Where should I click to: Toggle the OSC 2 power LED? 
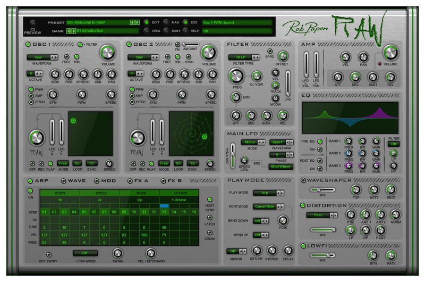pos(129,44)
